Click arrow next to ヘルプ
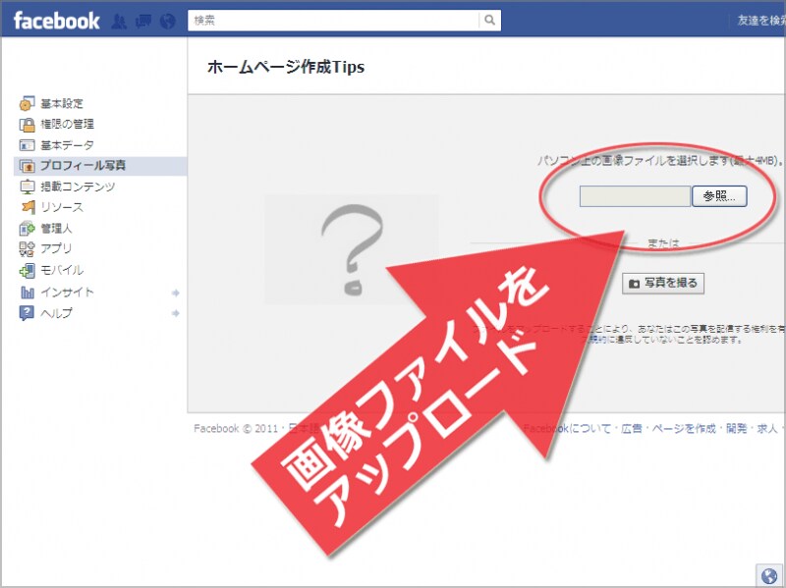 click(176, 313)
